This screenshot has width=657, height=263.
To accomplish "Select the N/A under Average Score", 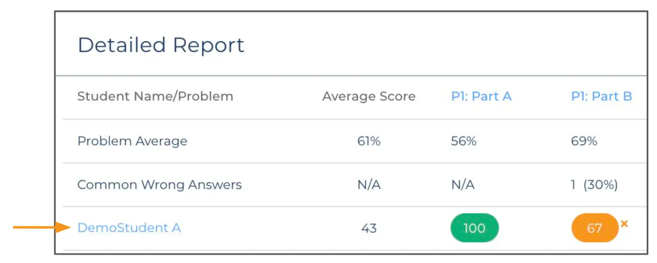I will tap(368, 185).
